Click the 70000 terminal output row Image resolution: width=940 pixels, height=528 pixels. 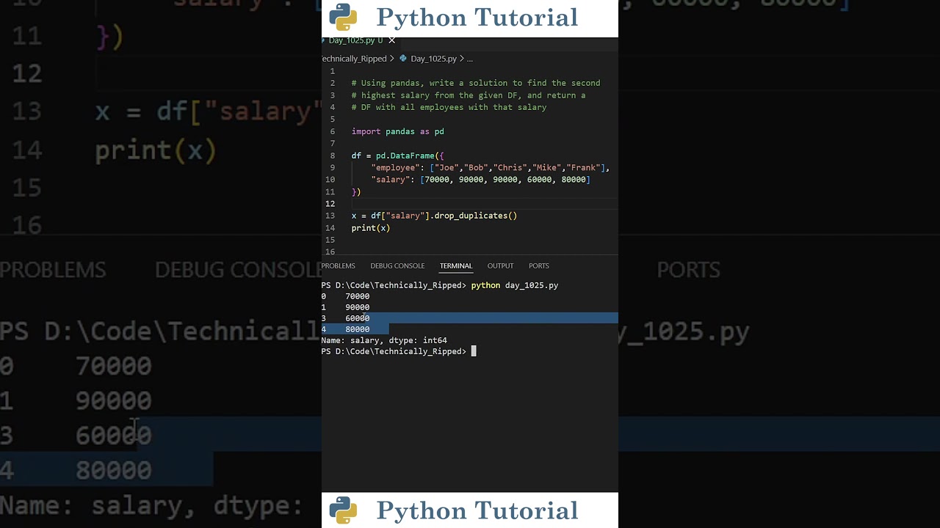(x=345, y=296)
